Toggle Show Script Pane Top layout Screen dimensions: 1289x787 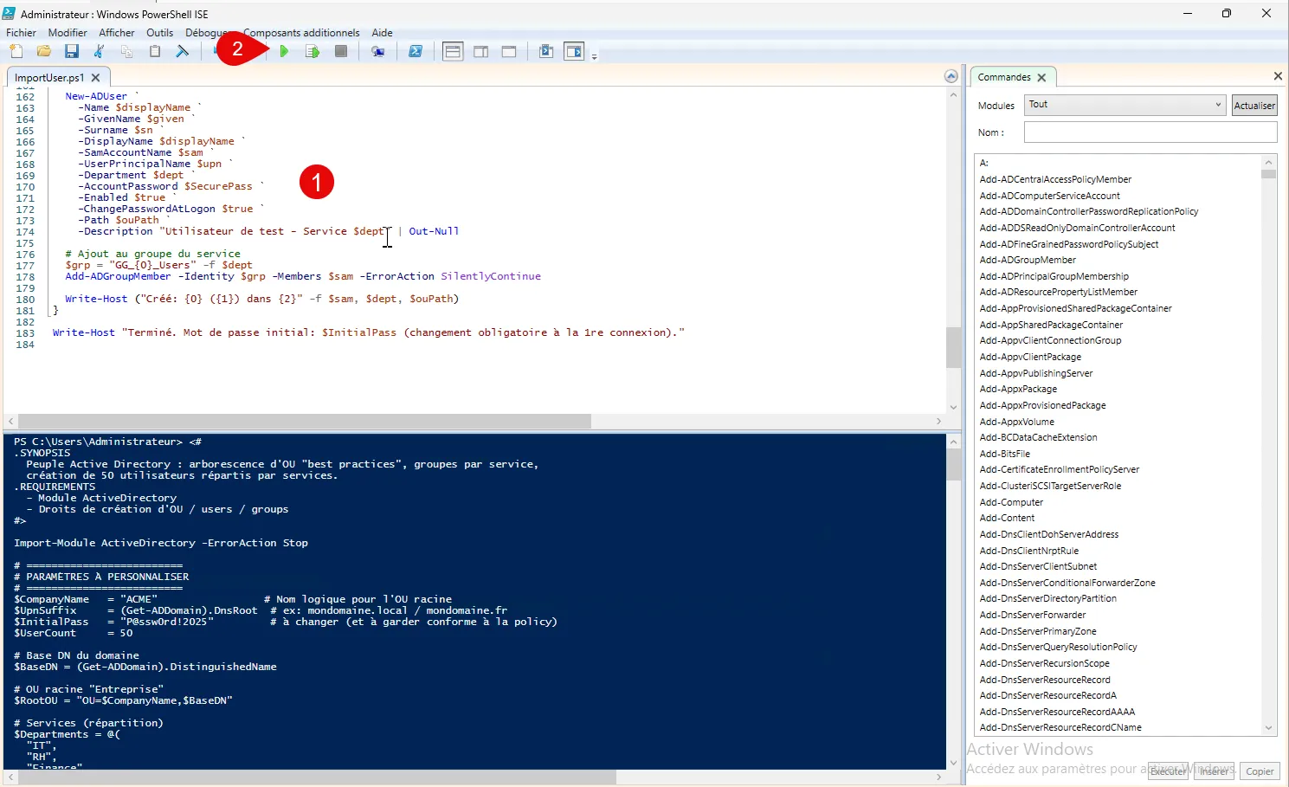[453, 52]
